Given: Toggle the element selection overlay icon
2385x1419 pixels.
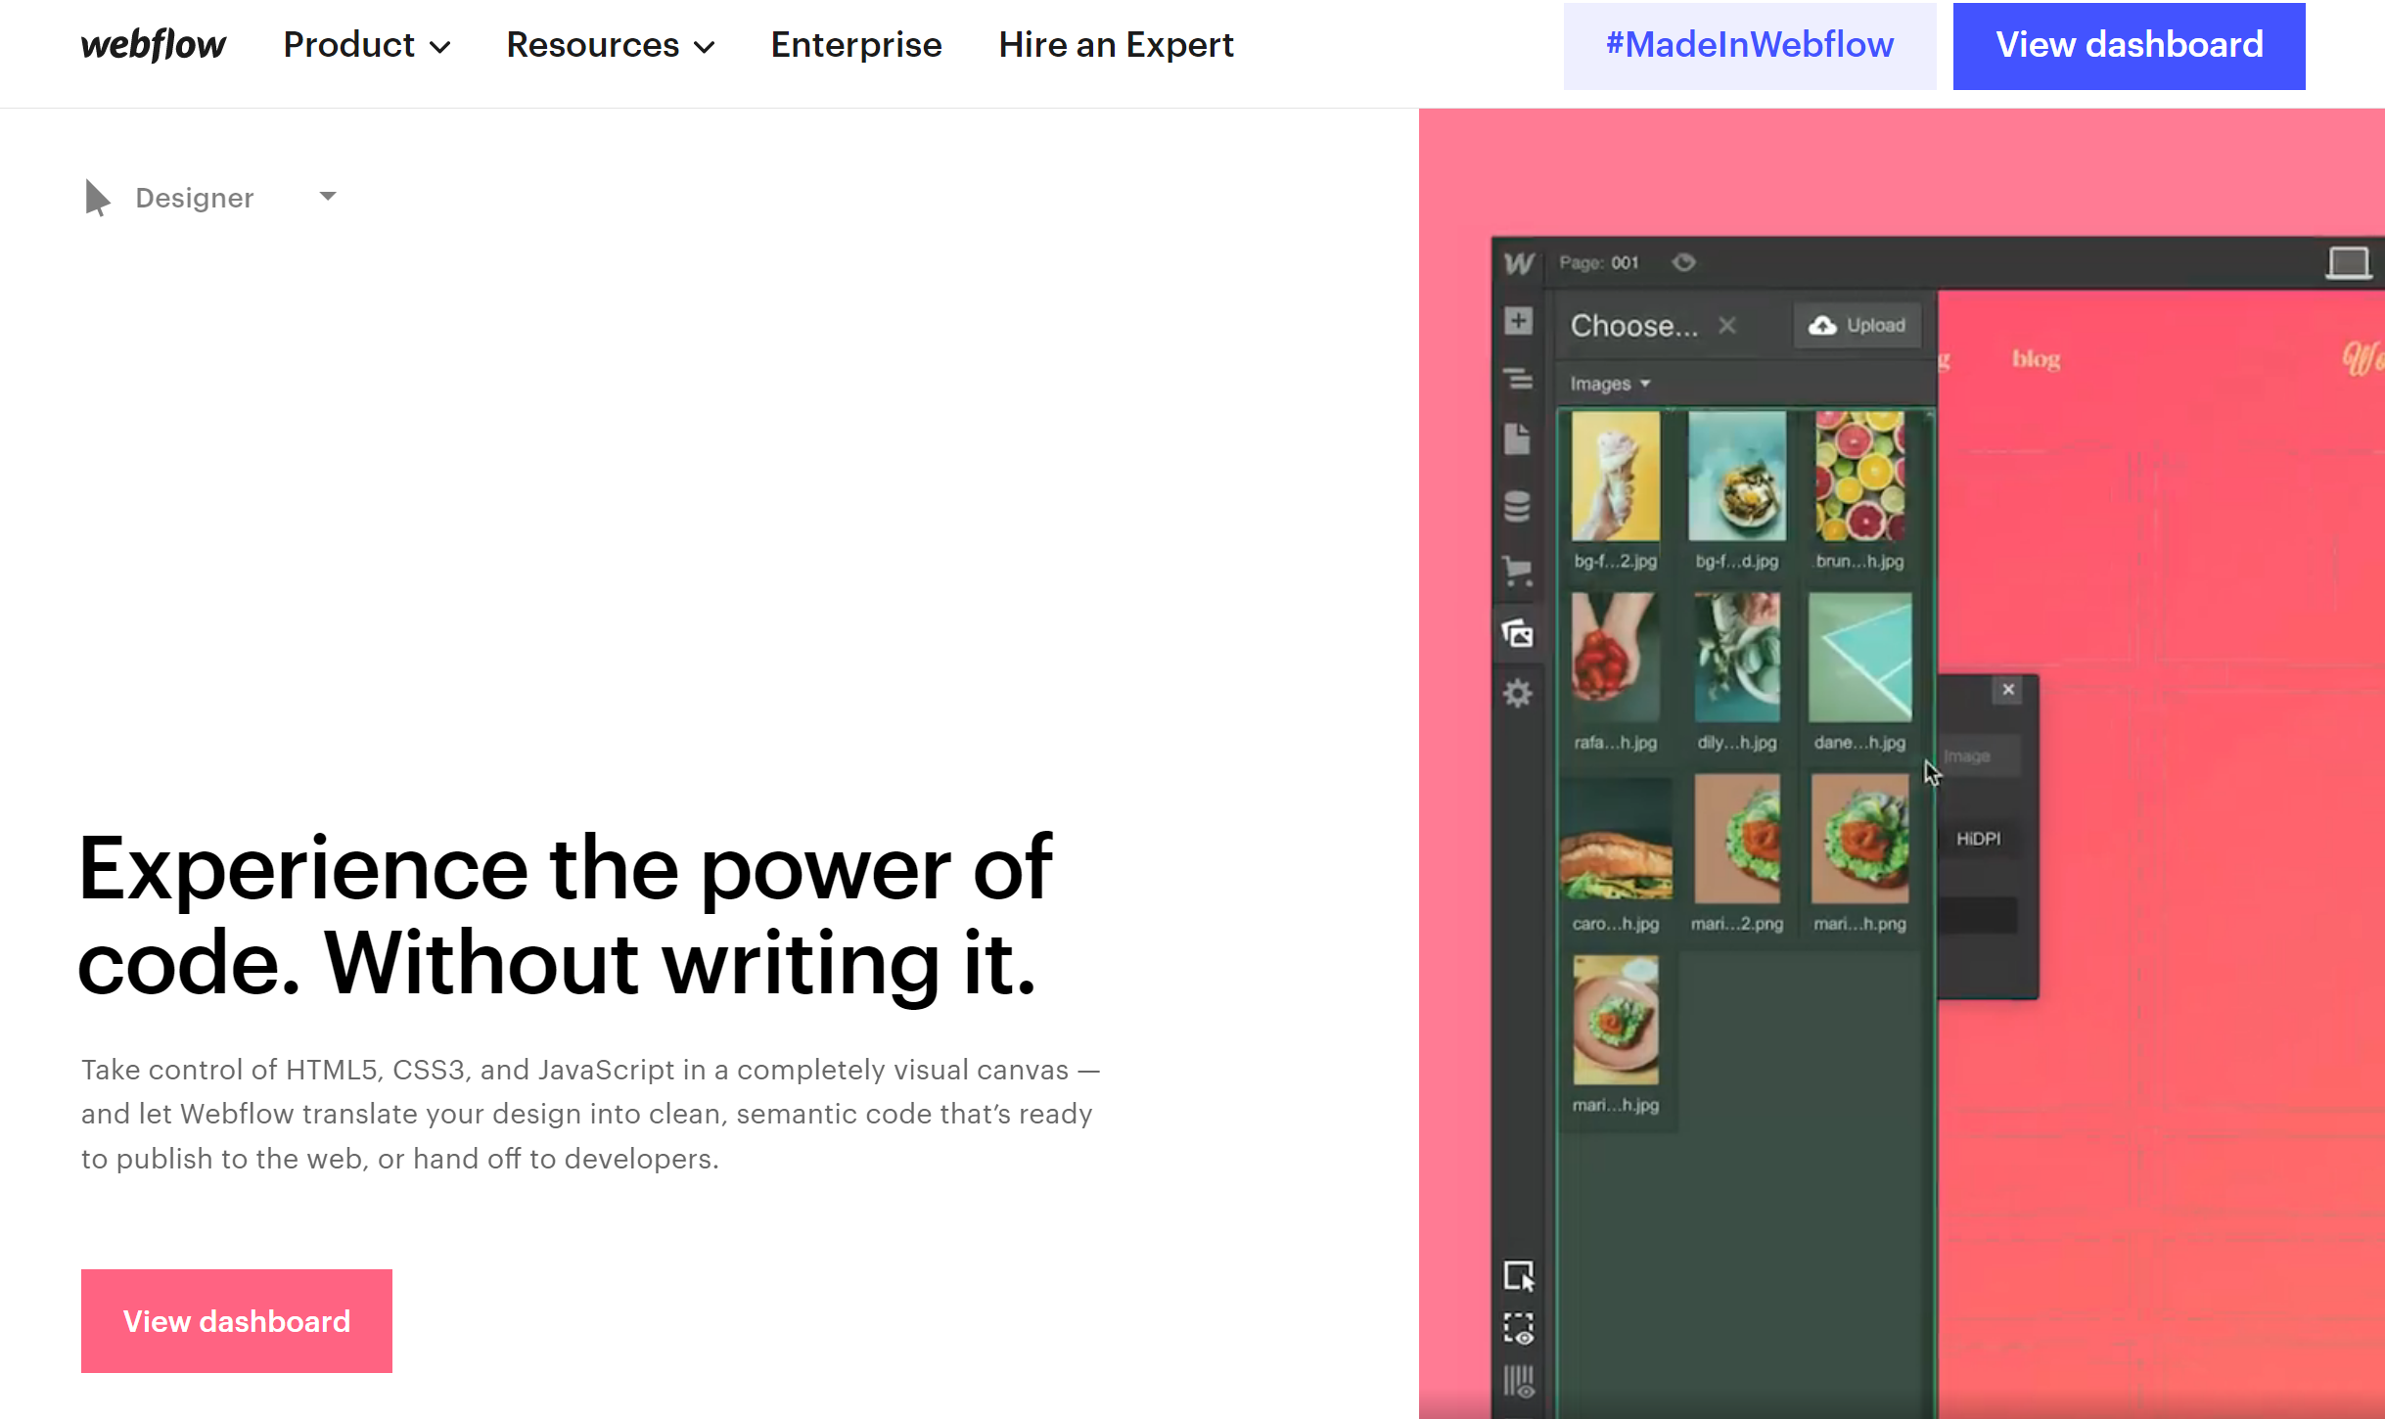Looking at the screenshot, I should pyautogui.click(x=1519, y=1276).
